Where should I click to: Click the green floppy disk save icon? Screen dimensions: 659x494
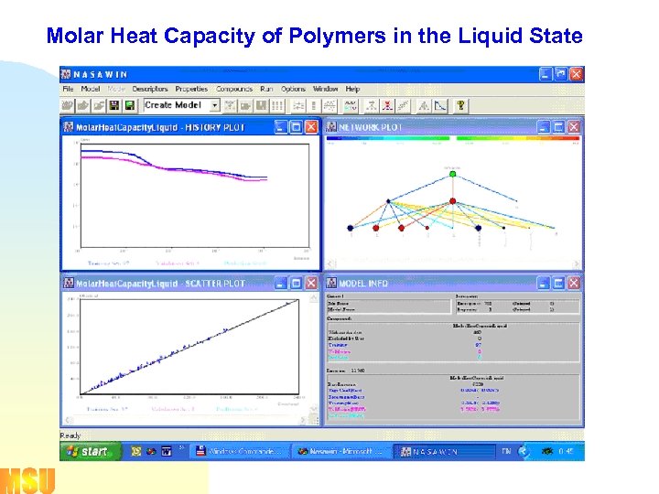[x=130, y=105]
